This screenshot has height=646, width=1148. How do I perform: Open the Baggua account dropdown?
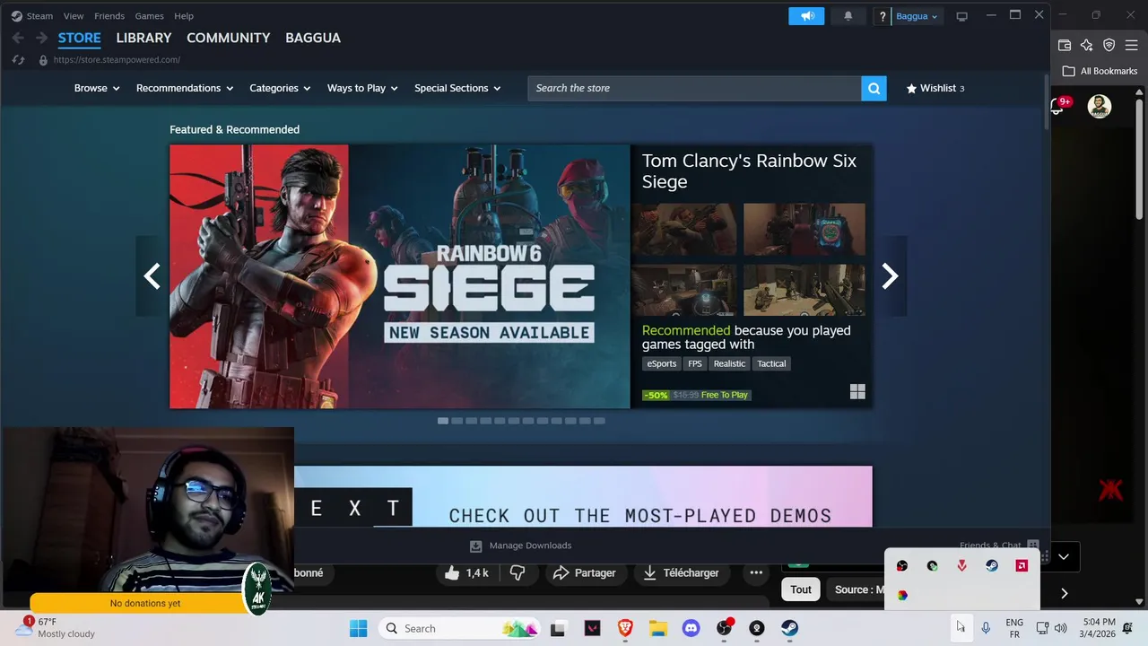point(917,16)
